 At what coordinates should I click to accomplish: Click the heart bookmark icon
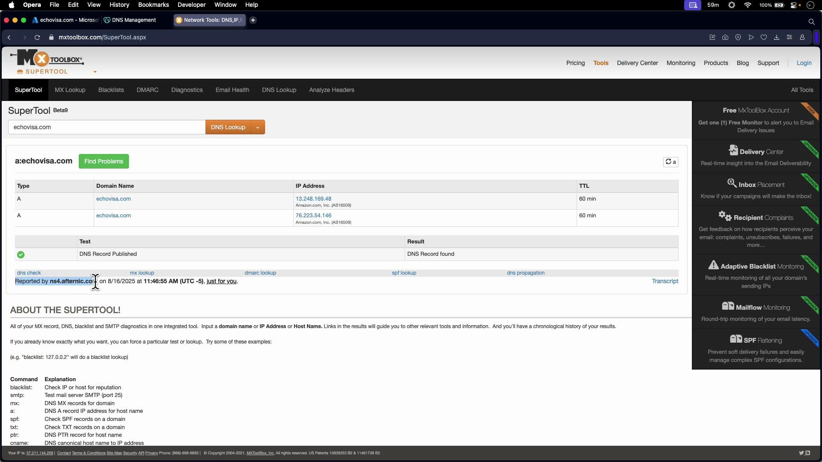click(764, 38)
